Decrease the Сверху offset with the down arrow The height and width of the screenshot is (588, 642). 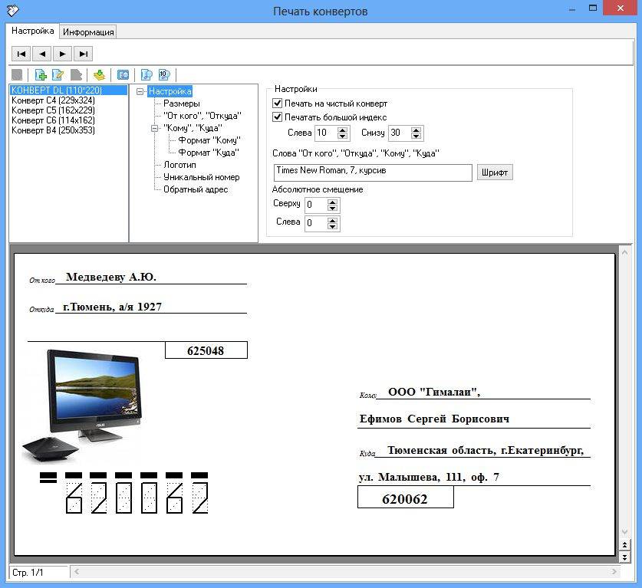[x=333, y=209]
